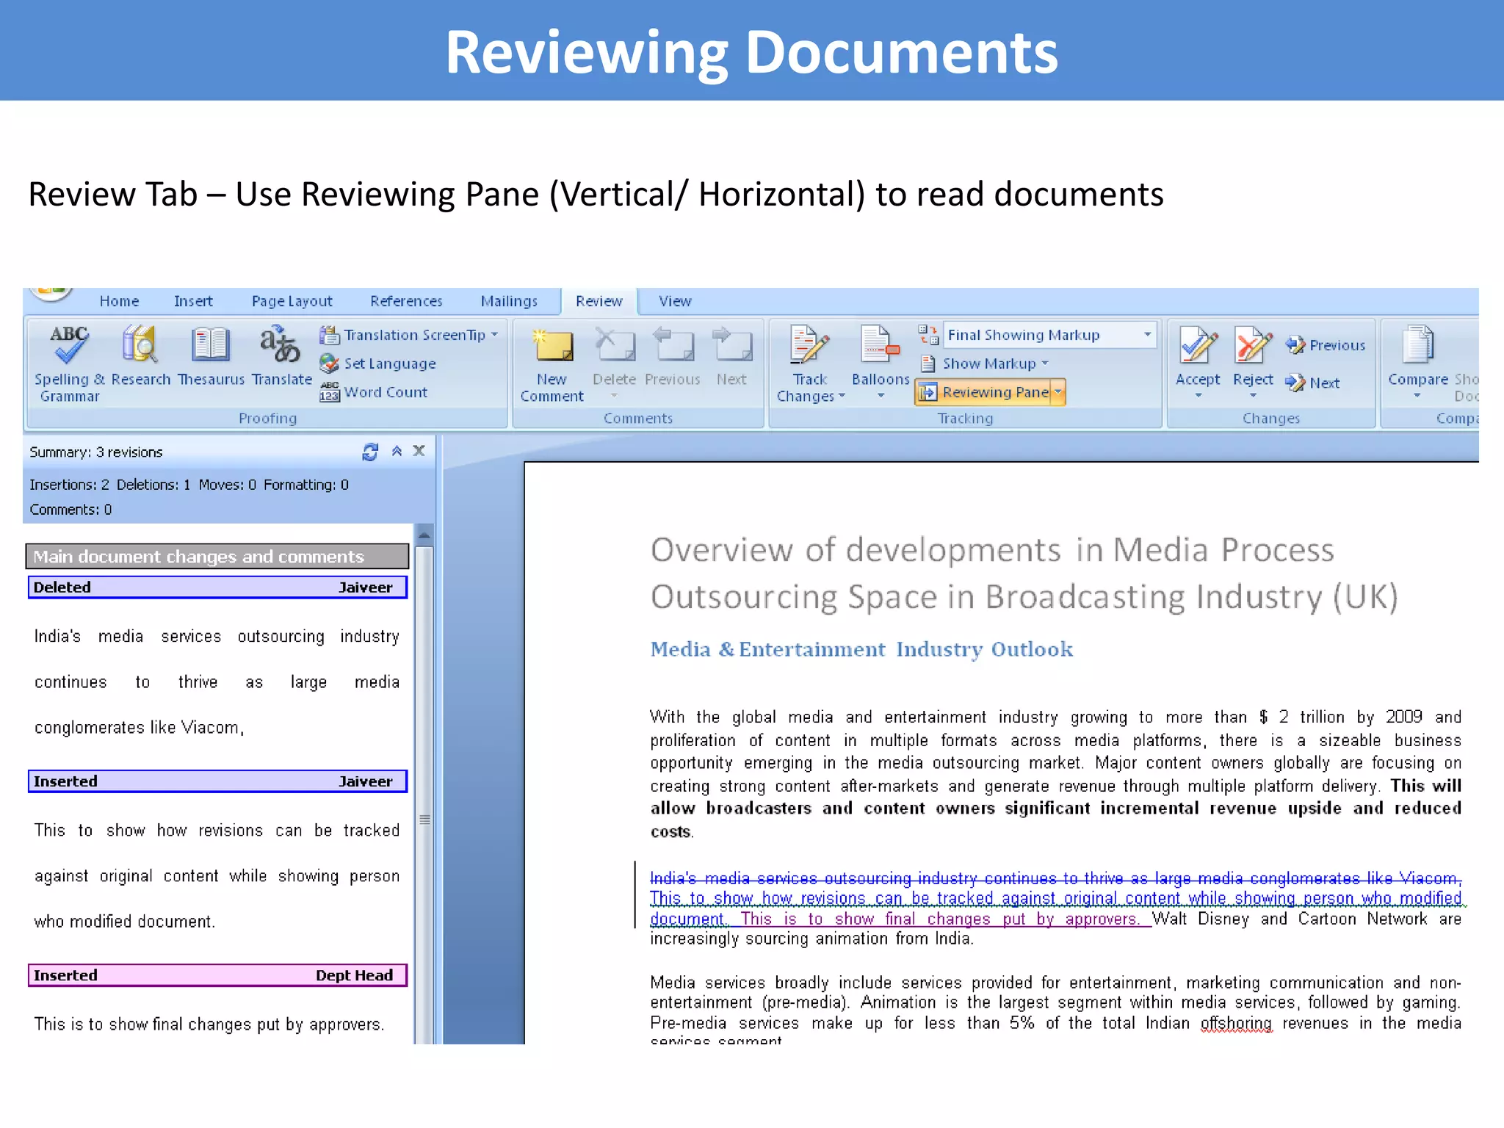Expand Accept dropdown arrow

point(1198,396)
